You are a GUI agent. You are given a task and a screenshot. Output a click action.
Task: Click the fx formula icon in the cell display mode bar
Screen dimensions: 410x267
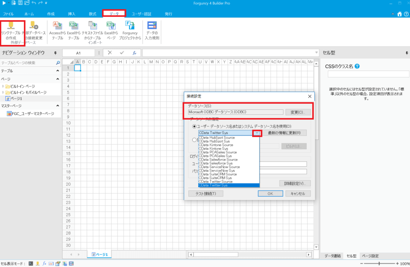click(x=44, y=264)
